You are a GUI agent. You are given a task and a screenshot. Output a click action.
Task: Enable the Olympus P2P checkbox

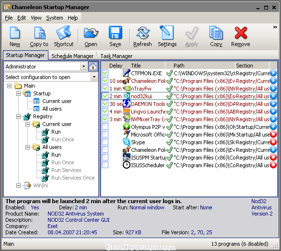click(x=105, y=126)
